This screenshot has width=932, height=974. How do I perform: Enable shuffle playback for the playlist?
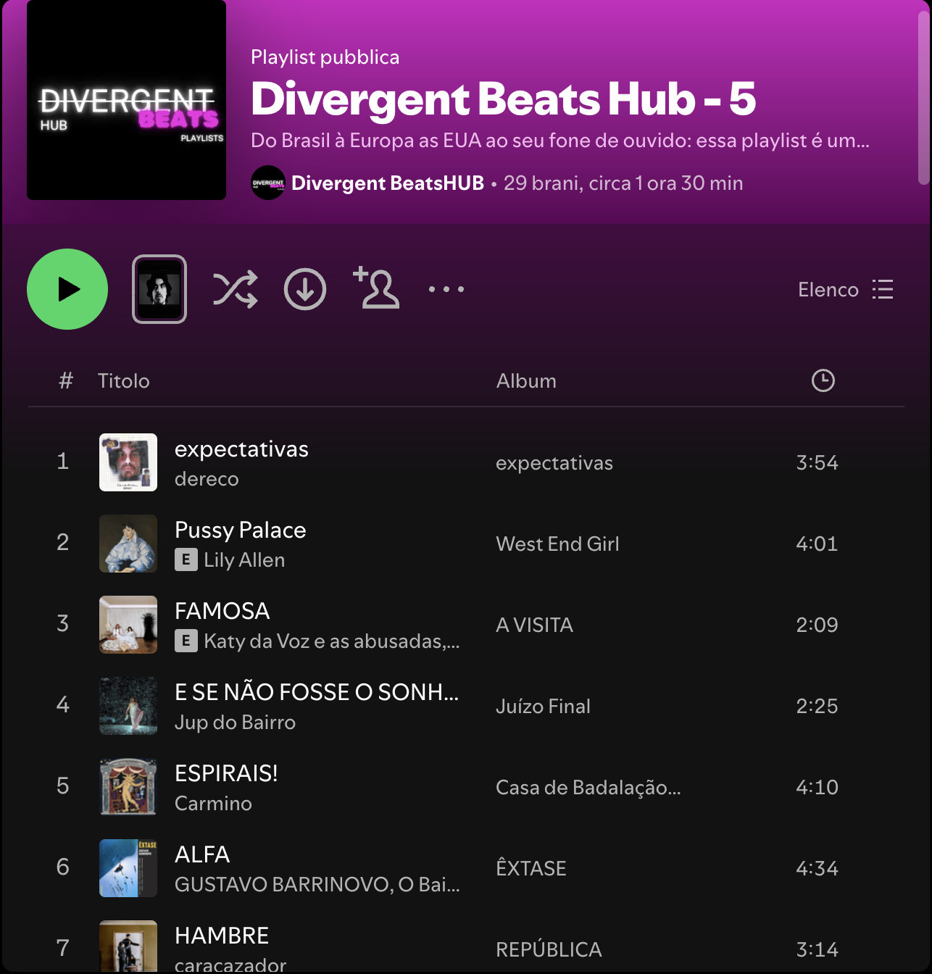click(235, 288)
